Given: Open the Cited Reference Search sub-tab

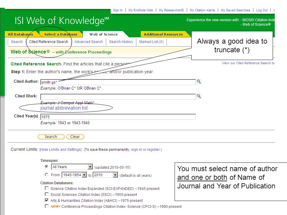Looking at the screenshot, I should click(x=48, y=42).
